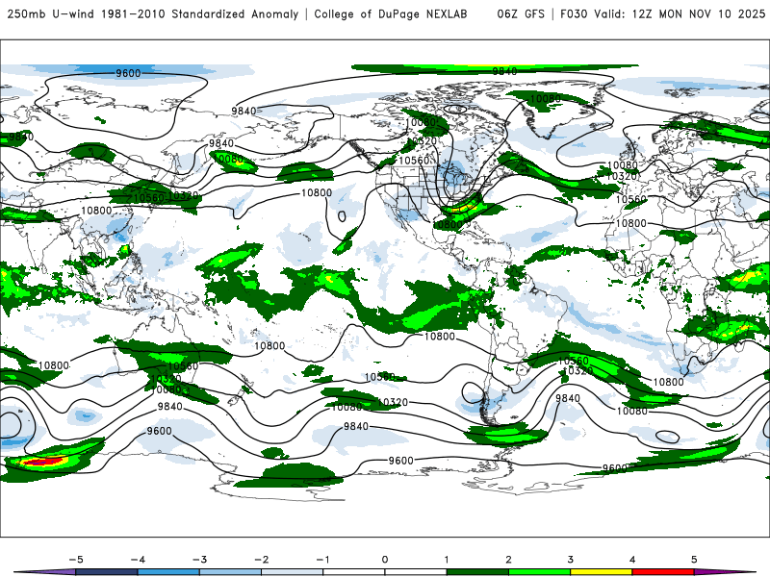Click the "250mb U-wind 1981-2010 Standardized Anomaly" title
The width and height of the screenshot is (770, 577).
153,13
